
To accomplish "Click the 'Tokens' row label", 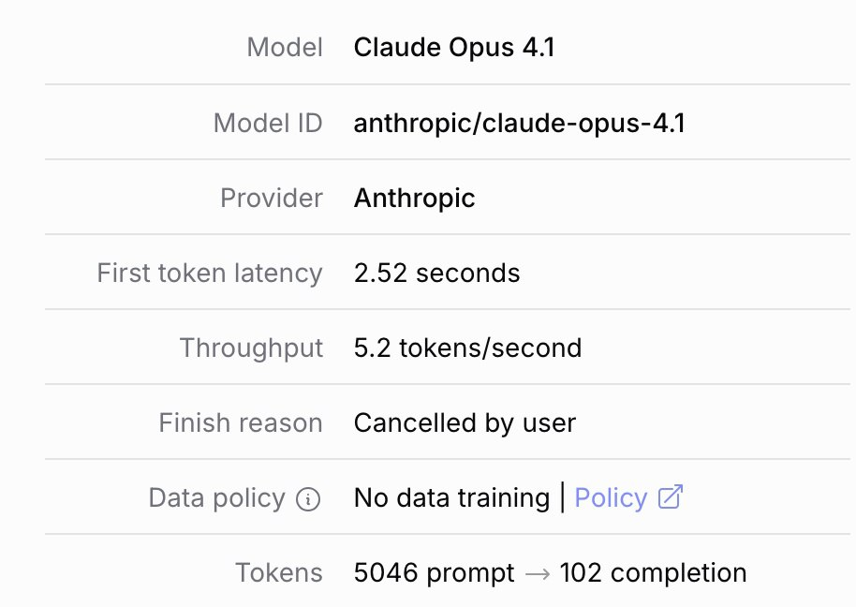I will click(279, 572).
